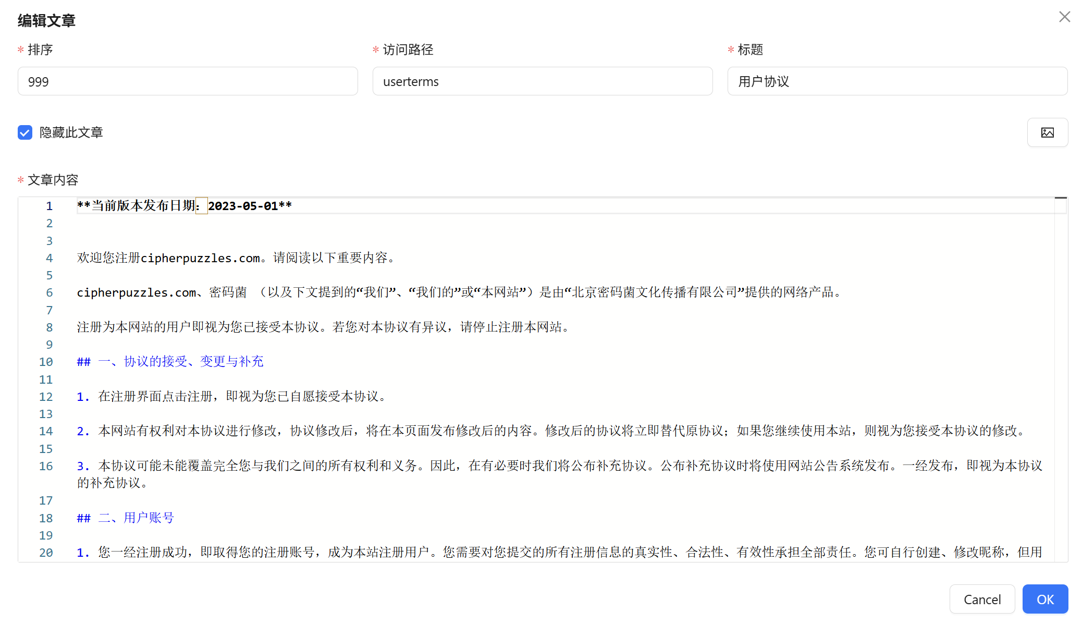Click the insert image icon button
This screenshot has width=1082, height=624.
[x=1047, y=132]
